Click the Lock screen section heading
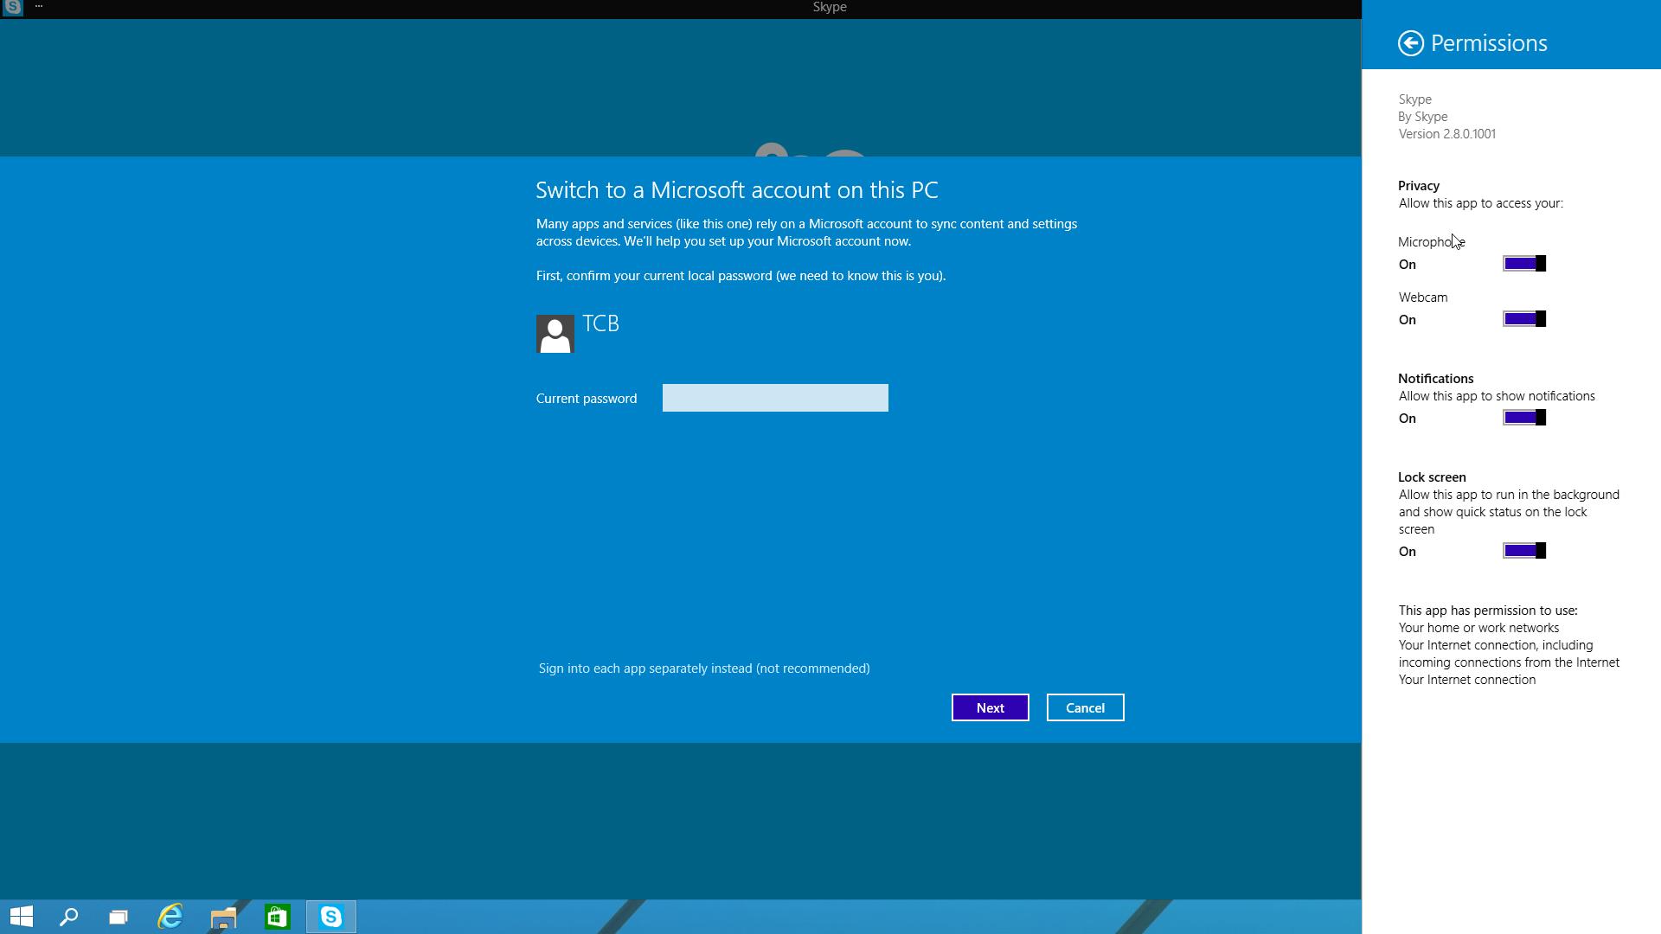The height and width of the screenshot is (934, 1661). 1432,477
